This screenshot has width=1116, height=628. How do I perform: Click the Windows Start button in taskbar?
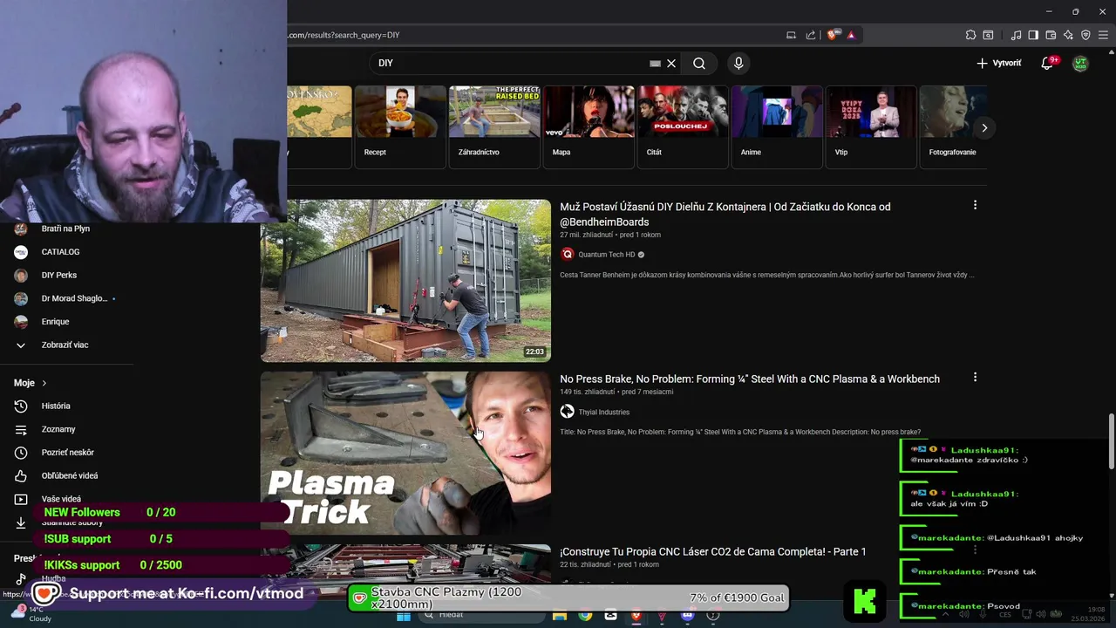[x=403, y=616]
